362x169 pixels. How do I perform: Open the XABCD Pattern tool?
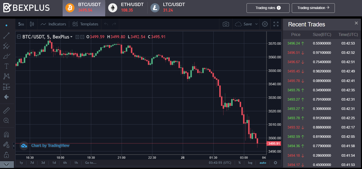tap(7, 76)
